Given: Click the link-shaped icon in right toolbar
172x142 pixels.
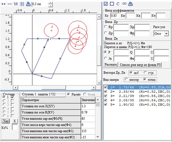Looking at the screenshot, I should coord(124,4).
